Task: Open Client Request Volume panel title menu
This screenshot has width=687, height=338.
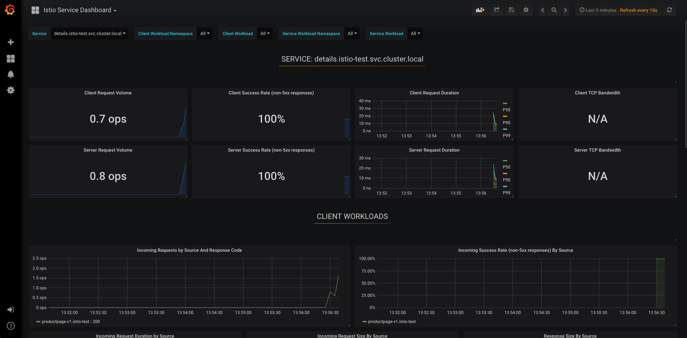Action: point(108,93)
